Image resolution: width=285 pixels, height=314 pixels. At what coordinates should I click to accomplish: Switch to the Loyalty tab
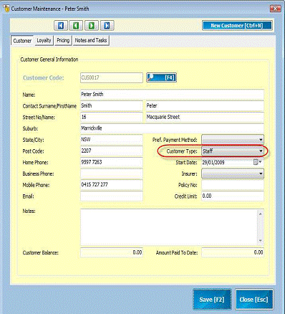click(44, 40)
